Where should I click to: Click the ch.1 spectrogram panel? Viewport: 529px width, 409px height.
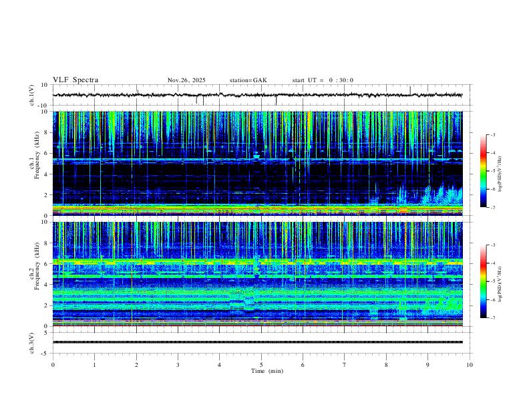coord(257,163)
